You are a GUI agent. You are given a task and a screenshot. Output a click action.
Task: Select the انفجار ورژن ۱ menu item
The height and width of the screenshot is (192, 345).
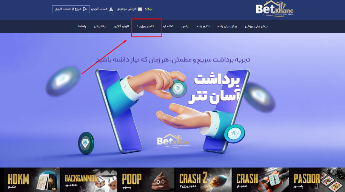(146, 26)
